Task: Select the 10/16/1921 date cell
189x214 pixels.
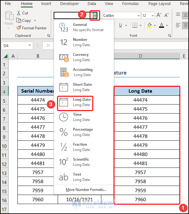Action: 80,199
